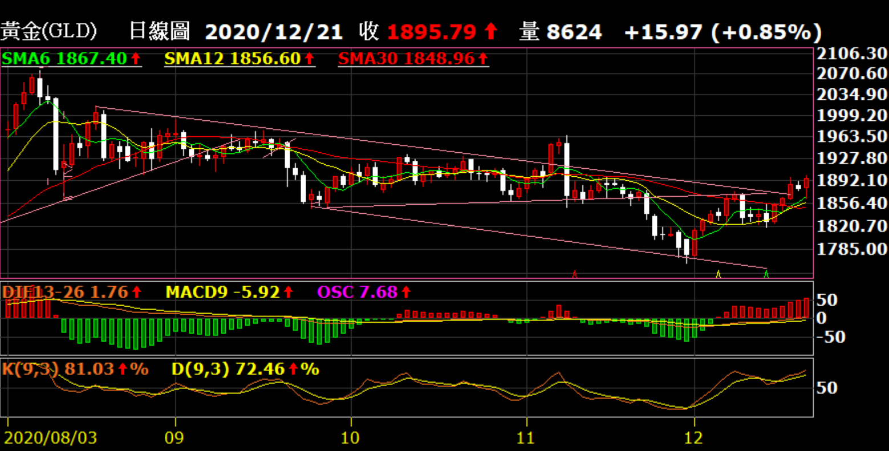The height and width of the screenshot is (451, 889).
Task: Click the 2020/08/03 start date on time axis
Action: point(51,438)
